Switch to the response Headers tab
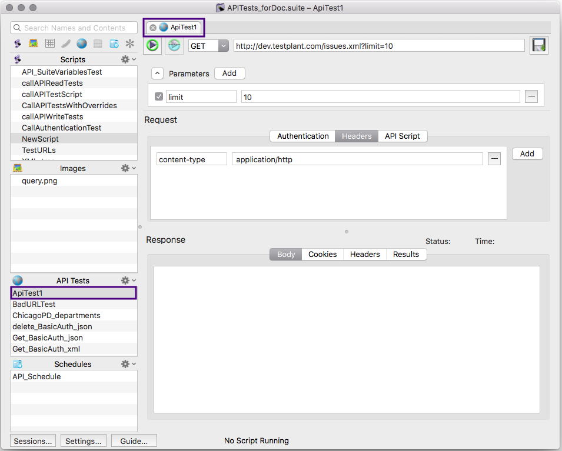This screenshot has height=451, width=562. tap(365, 255)
